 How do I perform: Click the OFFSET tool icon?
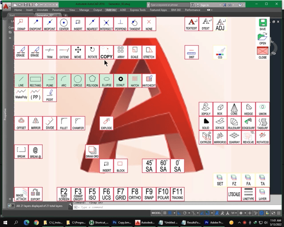[x=21, y=123]
